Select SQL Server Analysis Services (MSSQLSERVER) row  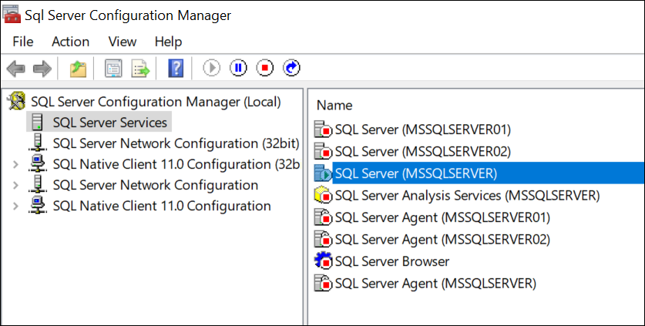click(466, 196)
